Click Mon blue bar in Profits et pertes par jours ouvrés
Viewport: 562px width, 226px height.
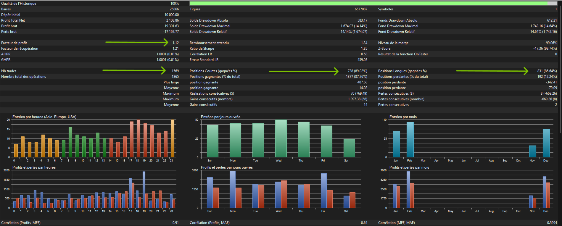click(233, 189)
